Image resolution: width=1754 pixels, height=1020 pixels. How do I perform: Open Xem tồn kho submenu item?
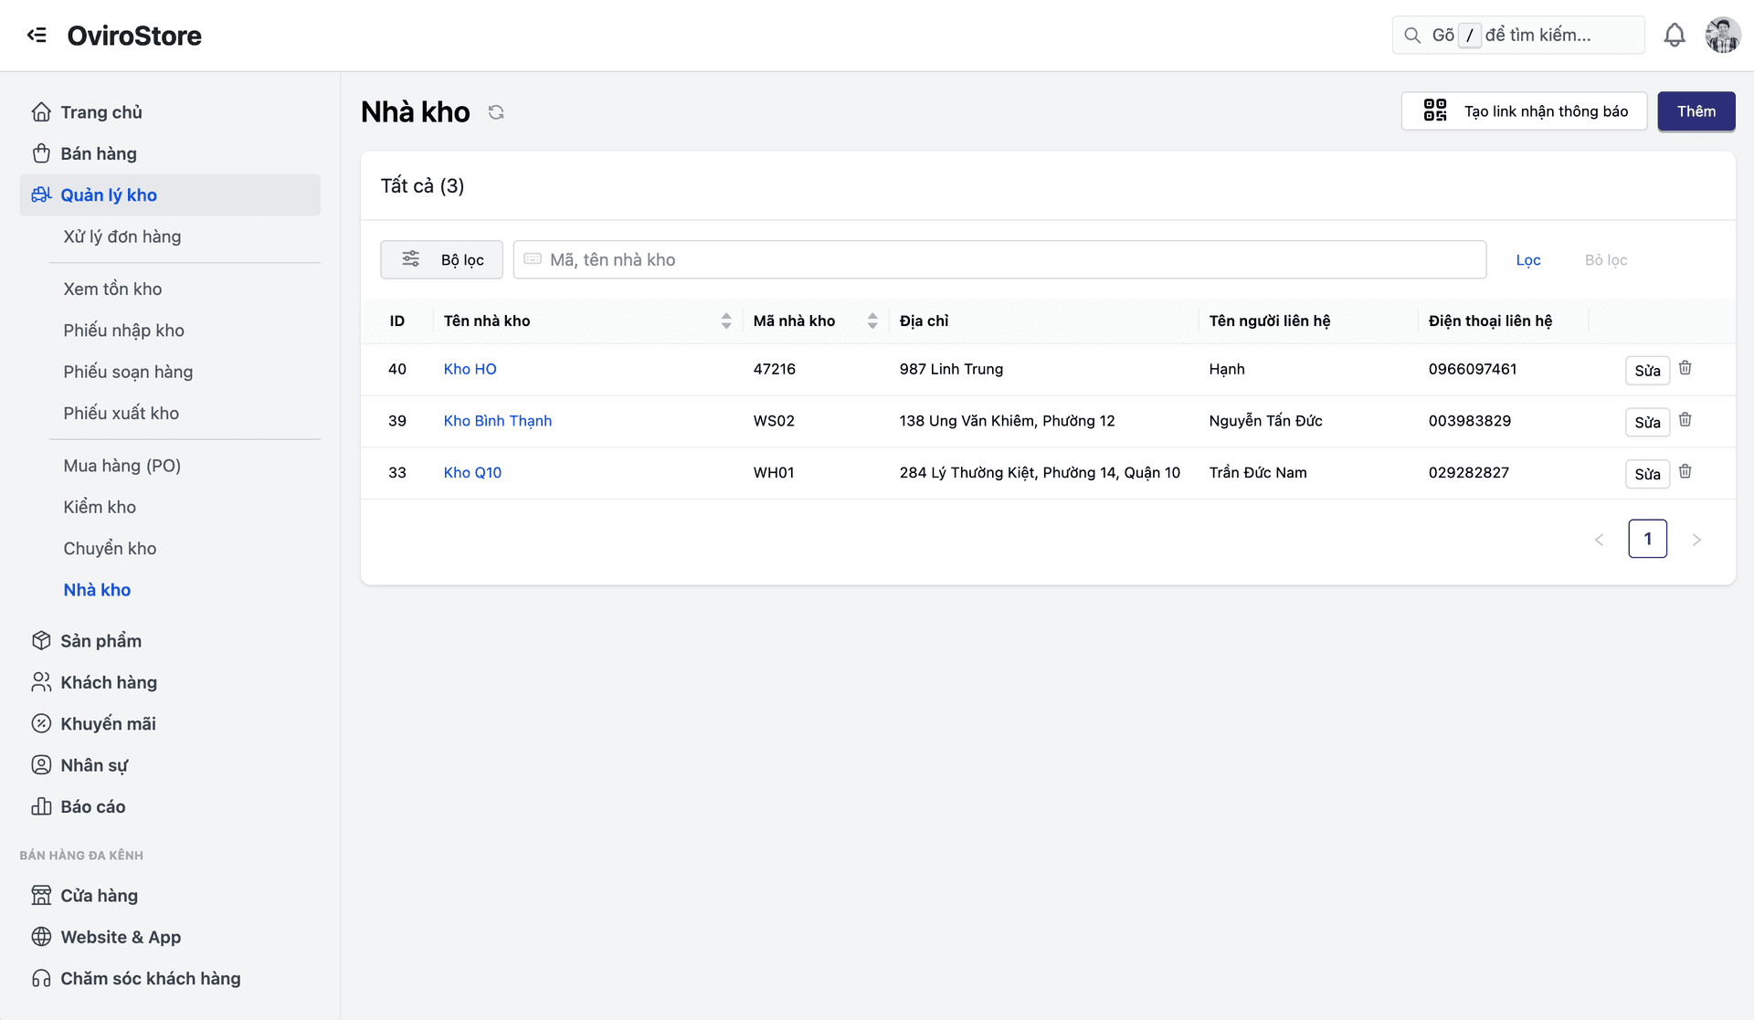pos(112,289)
